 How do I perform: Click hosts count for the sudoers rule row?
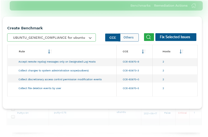click(x=163, y=71)
